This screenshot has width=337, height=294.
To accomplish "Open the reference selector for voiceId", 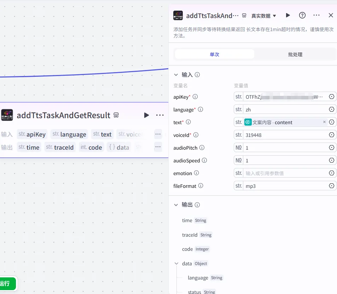I will tap(332, 135).
